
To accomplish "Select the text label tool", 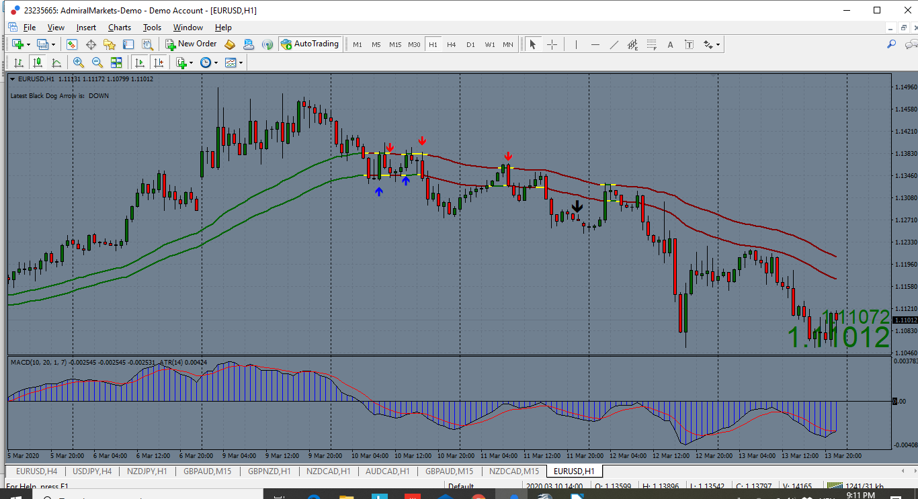I will 689,44.
